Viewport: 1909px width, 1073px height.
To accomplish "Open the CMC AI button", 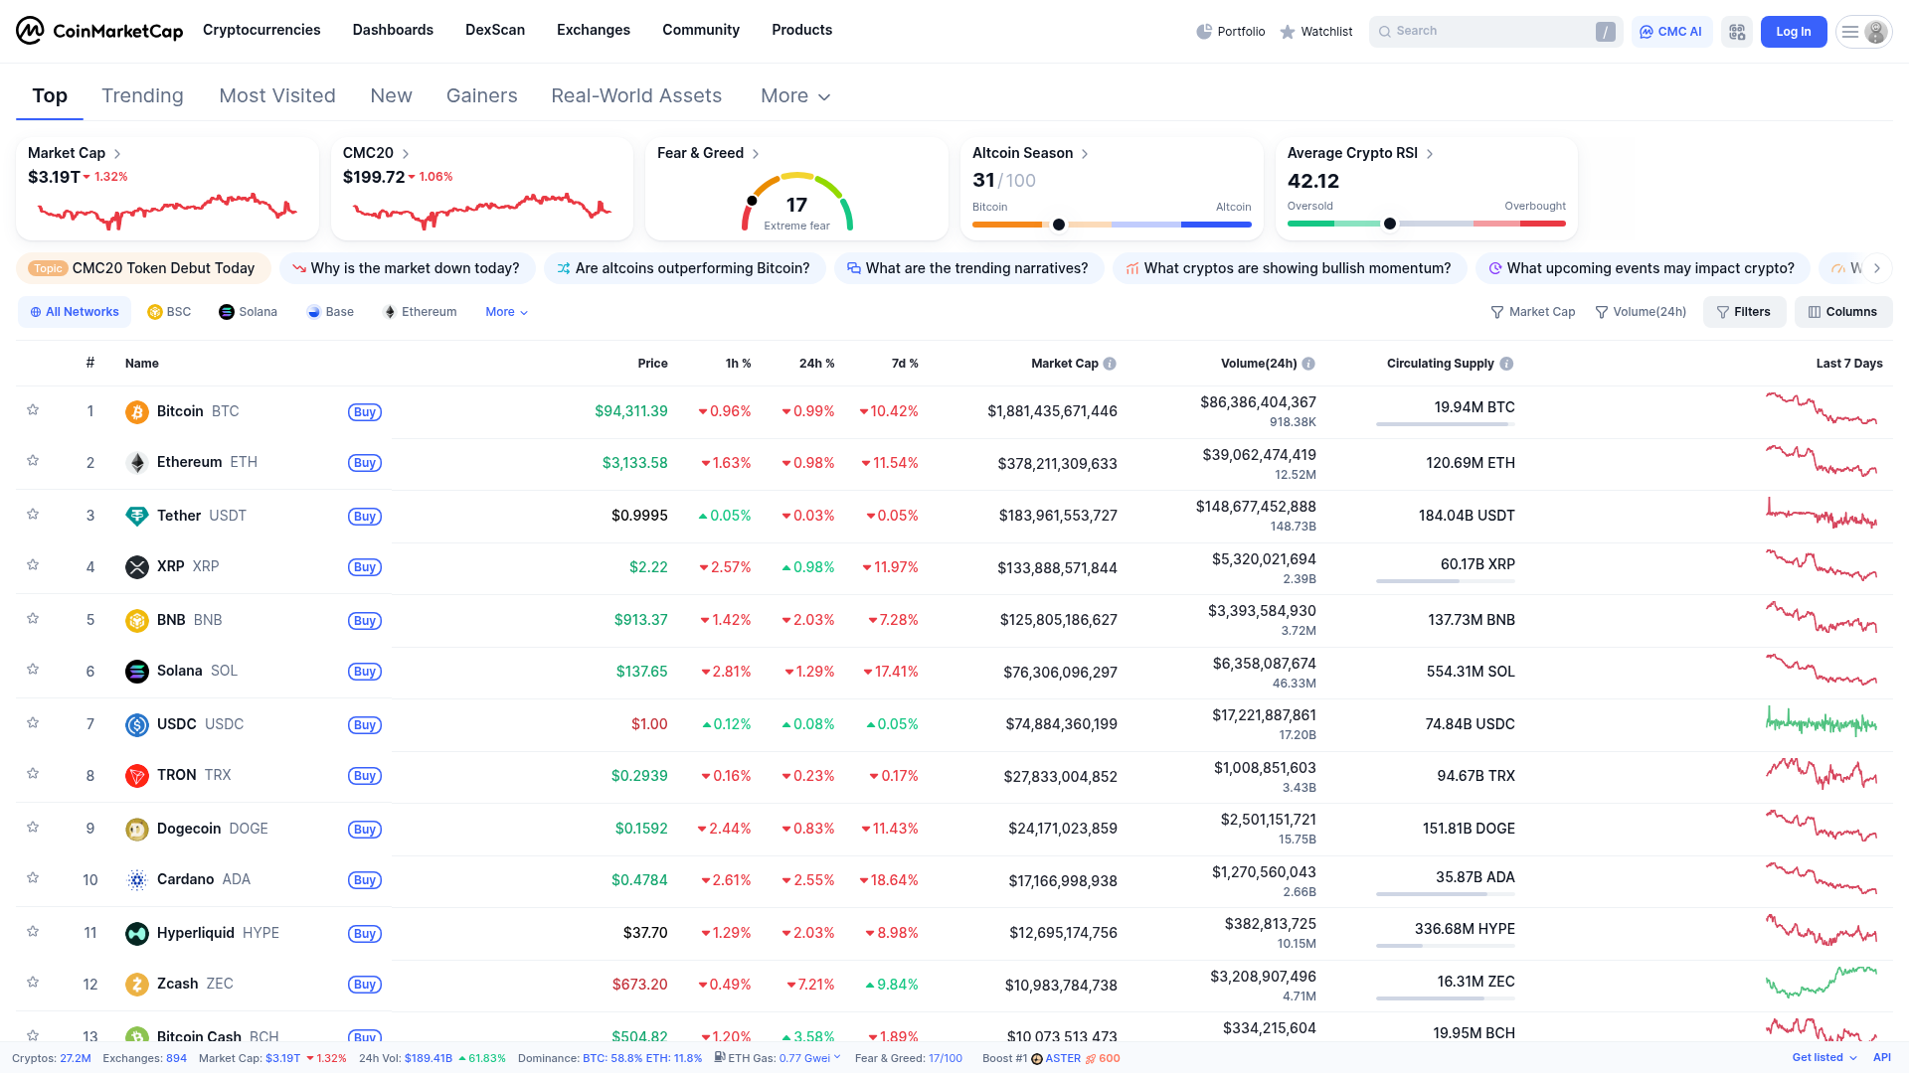I will pyautogui.click(x=1671, y=32).
